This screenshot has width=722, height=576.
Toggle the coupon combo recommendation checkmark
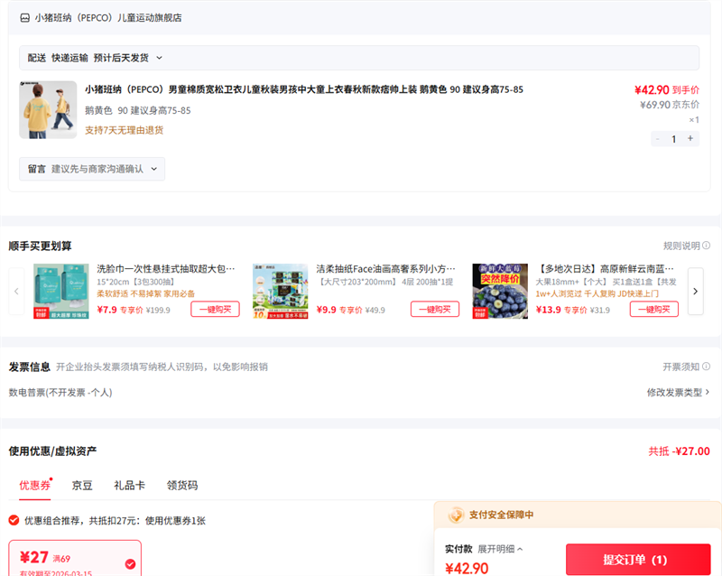tap(14, 520)
